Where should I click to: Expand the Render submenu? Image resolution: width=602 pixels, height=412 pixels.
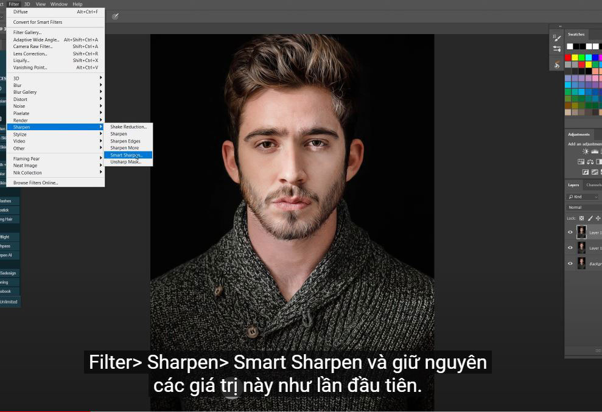(55, 120)
